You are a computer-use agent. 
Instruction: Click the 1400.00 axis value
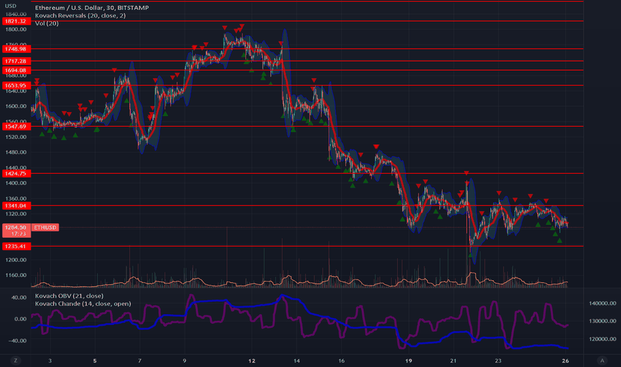16,183
